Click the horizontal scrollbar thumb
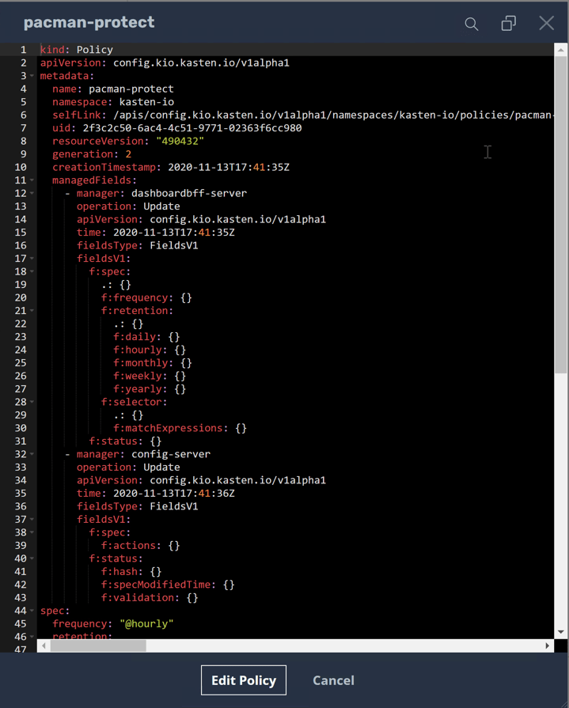The height and width of the screenshot is (708, 569). pos(98,646)
